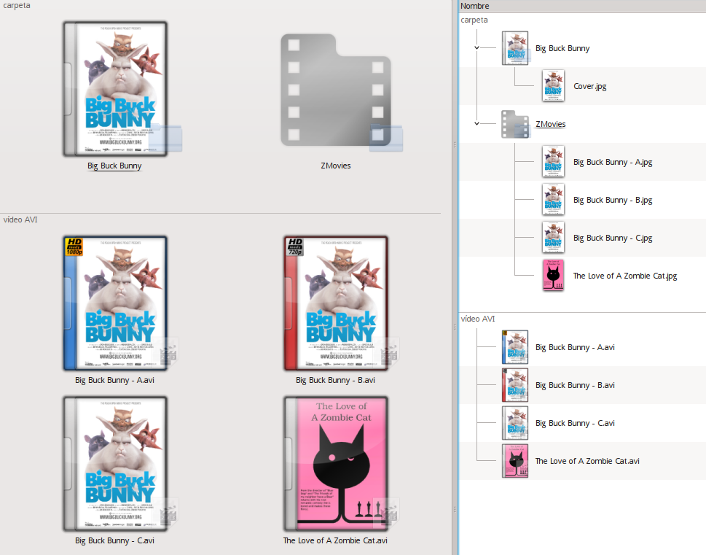
Task: Collapse the Big Buck Bunny tree folder
Action: 476,48
